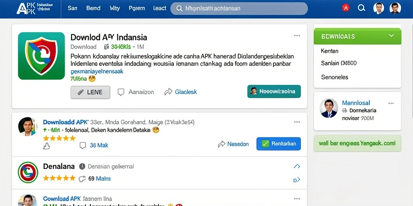Screen dimensions: 413x206
Task: Click the lower arrow on Denalana row
Action: pos(297,180)
